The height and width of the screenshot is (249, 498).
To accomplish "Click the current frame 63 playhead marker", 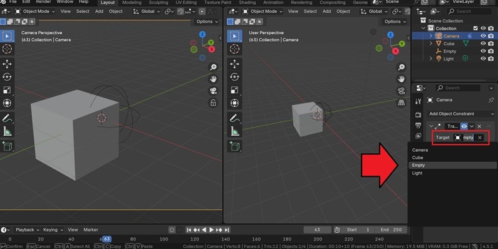I will click(106, 239).
